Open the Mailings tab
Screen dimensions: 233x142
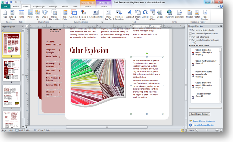pyautogui.click(x=53, y=6)
